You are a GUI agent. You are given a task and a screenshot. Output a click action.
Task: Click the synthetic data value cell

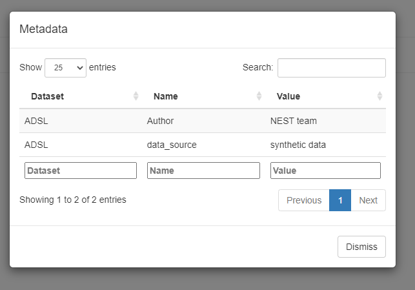click(298, 145)
